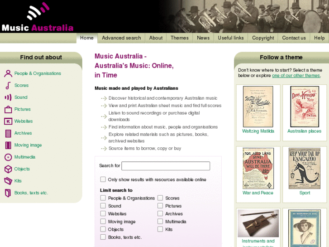329x247 pixels.
Task: Click the woman in hat sheet music cover
Action: (x=305, y=228)
